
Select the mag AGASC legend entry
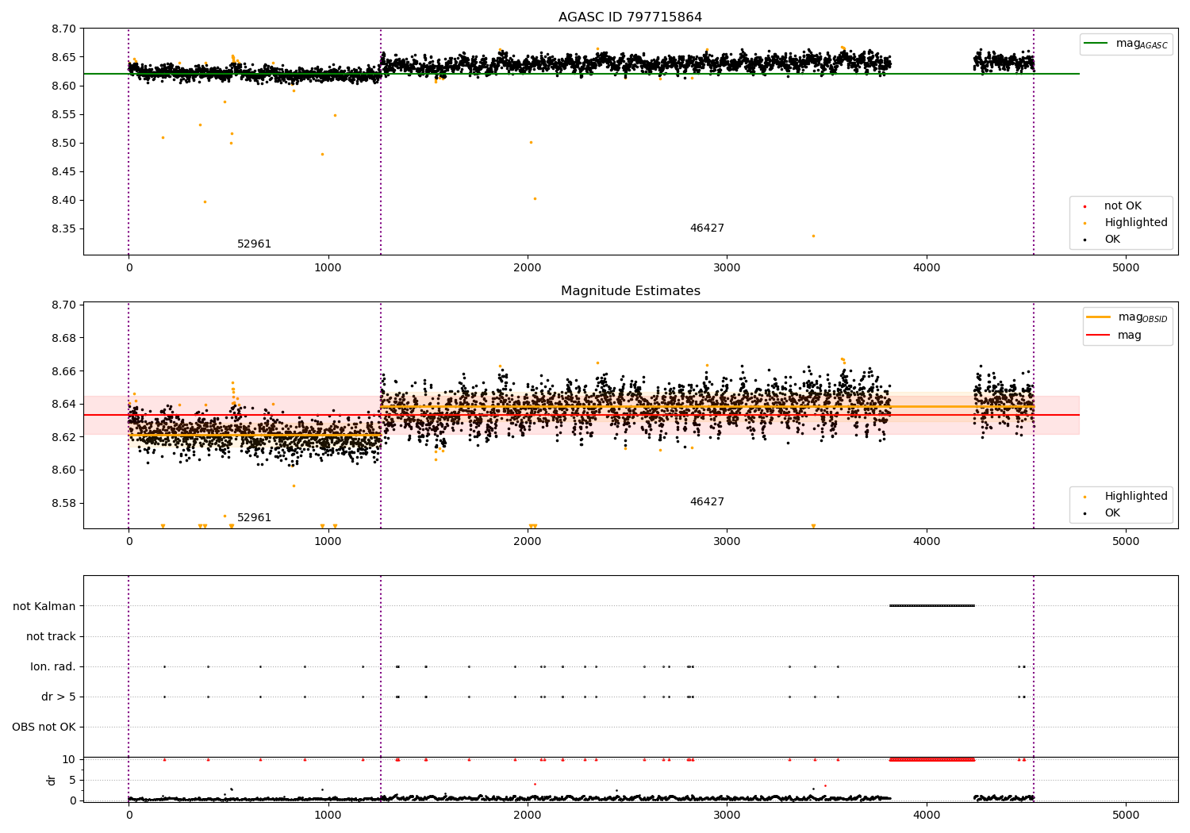pyautogui.click(x=1127, y=44)
